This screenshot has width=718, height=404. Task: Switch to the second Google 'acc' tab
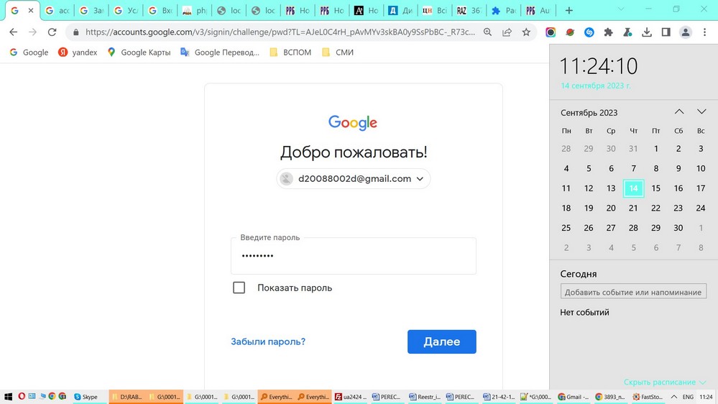(57, 10)
